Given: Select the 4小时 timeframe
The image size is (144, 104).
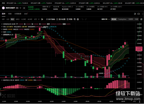Looking at the screenshot, I should (x=30, y=19).
